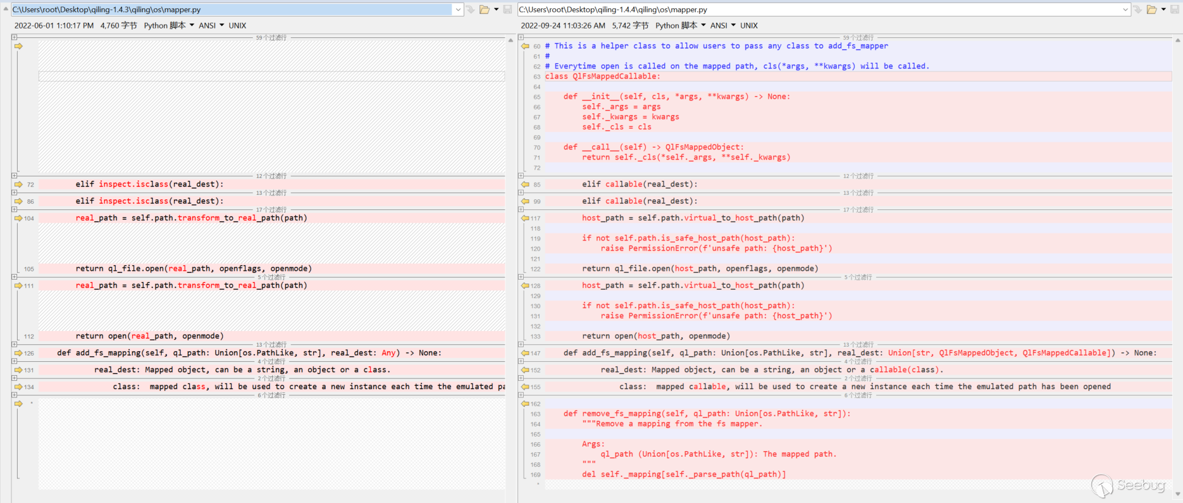Viewport: 1183px width, 503px height.
Task: Copy right line 155 to left arrow
Action: [x=525, y=387]
